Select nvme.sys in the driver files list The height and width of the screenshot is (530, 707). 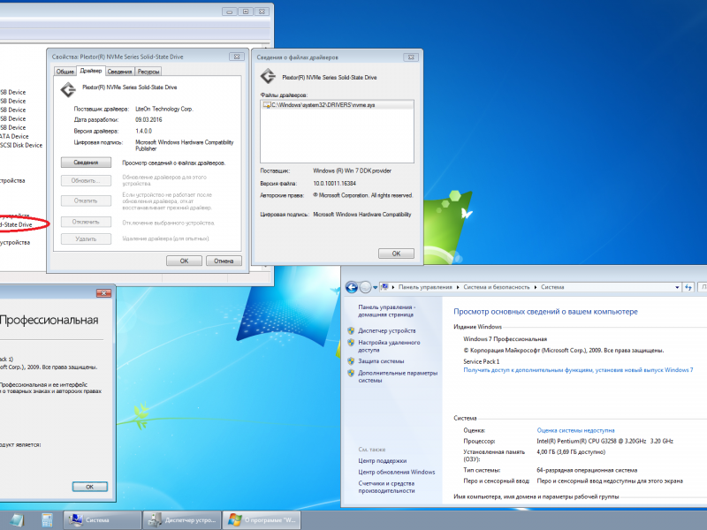coord(337,105)
